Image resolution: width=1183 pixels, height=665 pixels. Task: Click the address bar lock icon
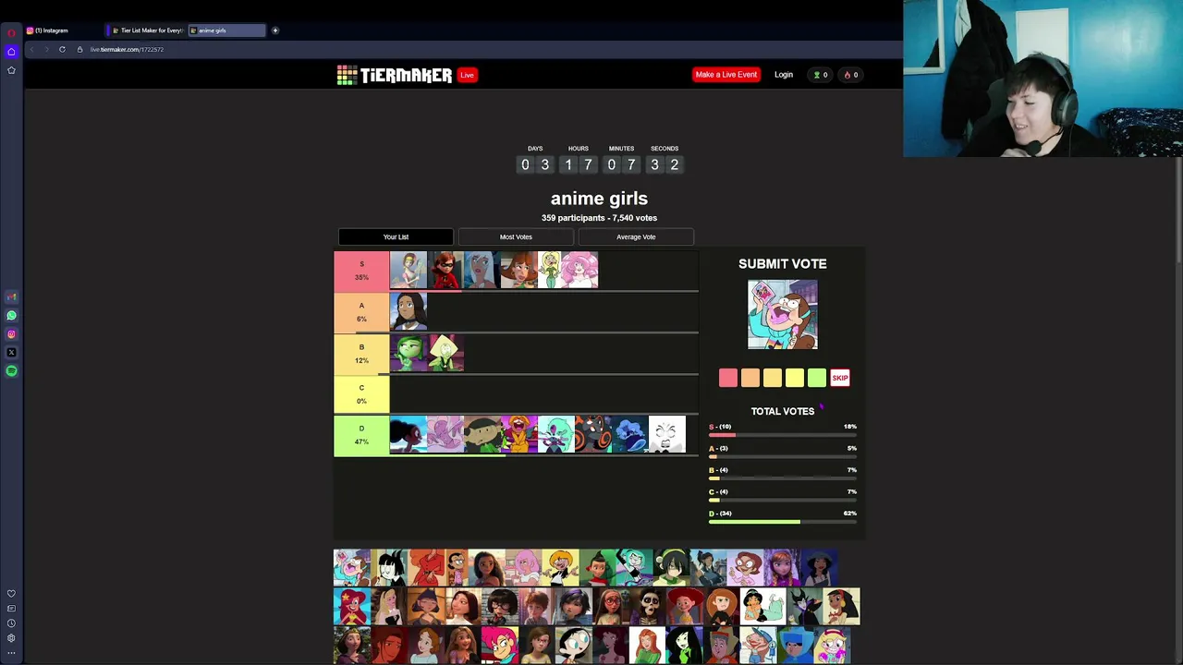pos(79,49)
